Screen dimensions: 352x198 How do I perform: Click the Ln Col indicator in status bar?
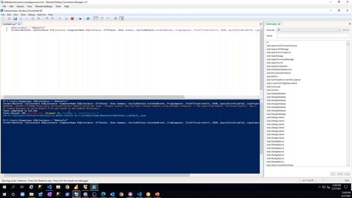click(307, 180)
